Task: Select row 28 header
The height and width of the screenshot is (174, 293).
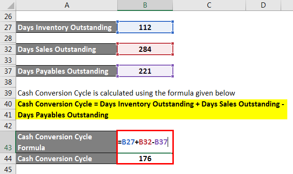Action: (8, 39)
